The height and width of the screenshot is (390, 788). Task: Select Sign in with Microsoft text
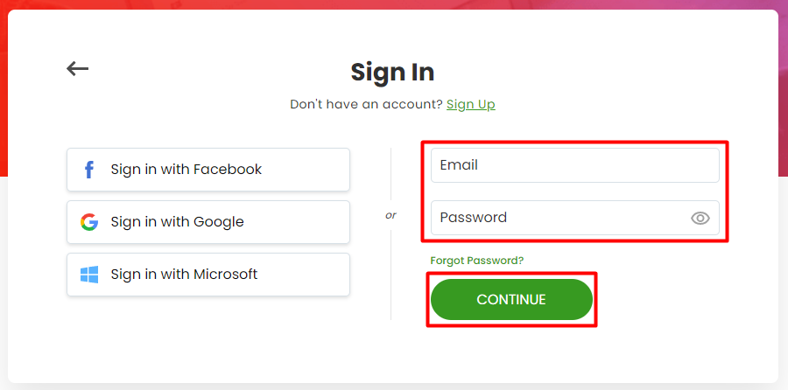[x=184, y=274]
